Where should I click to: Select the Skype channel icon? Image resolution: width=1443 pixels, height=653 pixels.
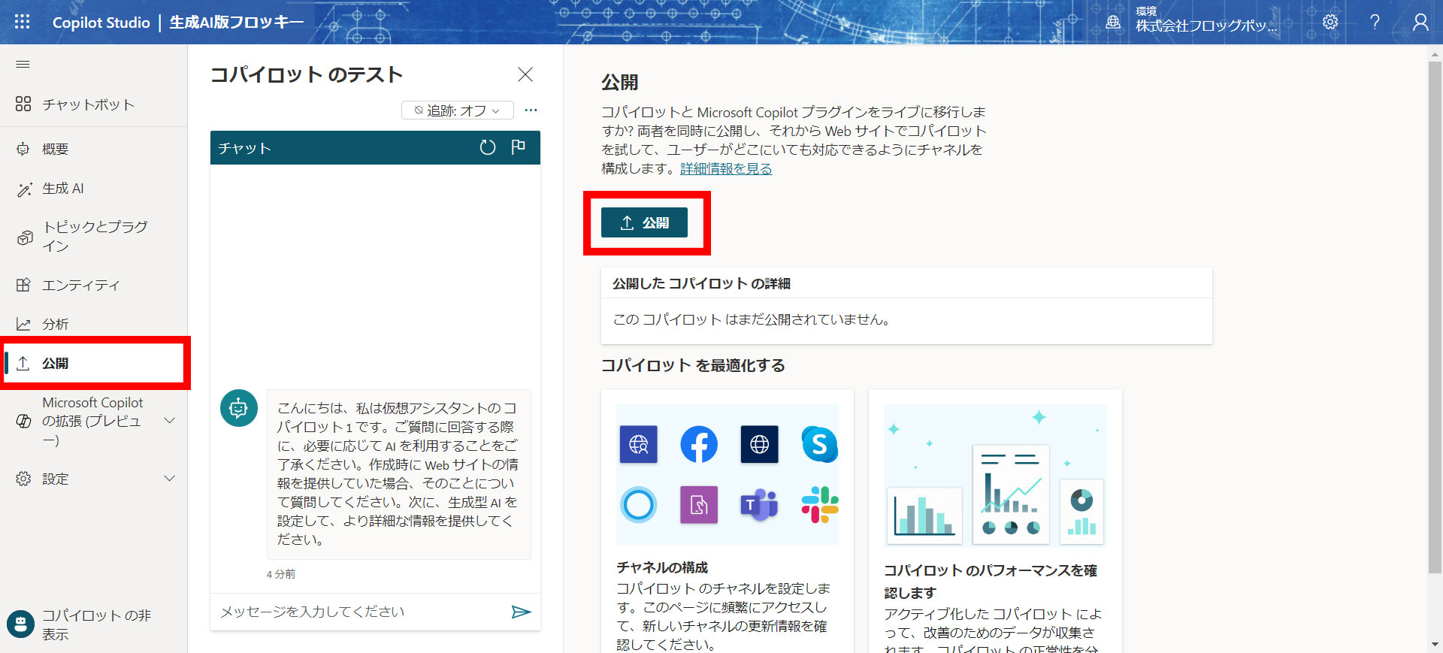pyautogui.click(x=819, y=444)
